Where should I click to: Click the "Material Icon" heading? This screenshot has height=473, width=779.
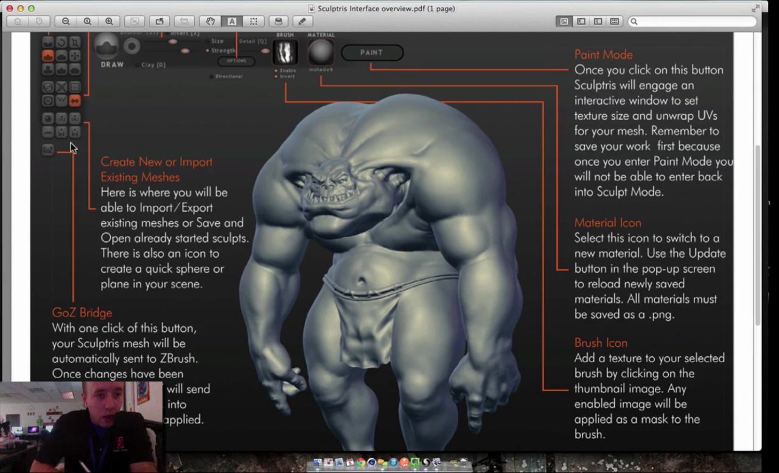[x=608, y=223]
